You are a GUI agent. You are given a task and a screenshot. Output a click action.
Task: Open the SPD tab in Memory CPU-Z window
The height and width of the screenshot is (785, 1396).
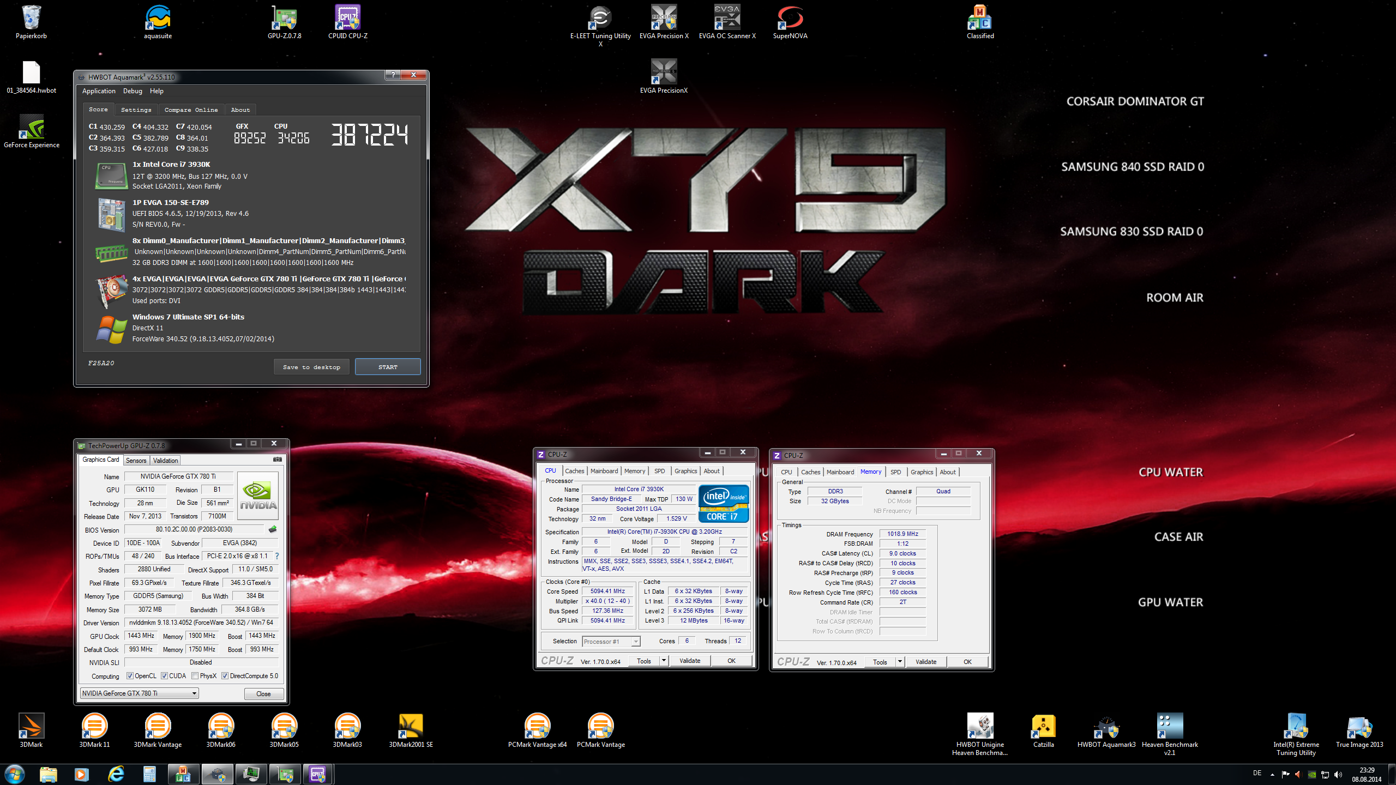tap(895, 472)
